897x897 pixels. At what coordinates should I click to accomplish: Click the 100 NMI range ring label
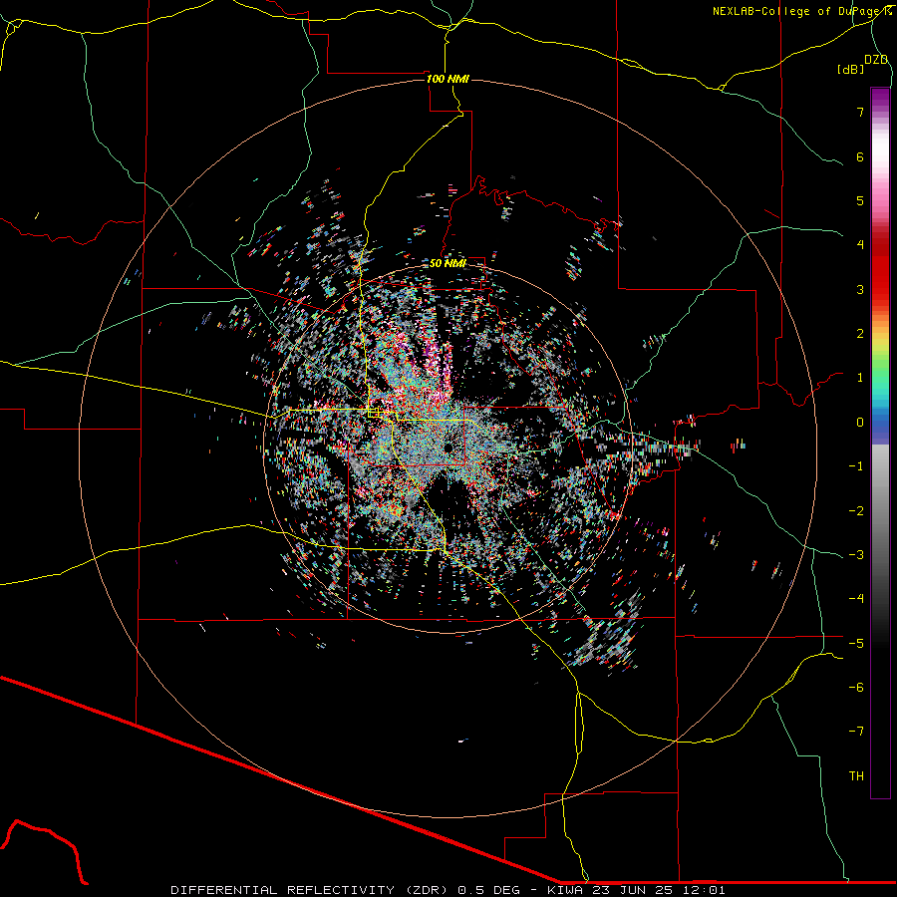(448, 79)
